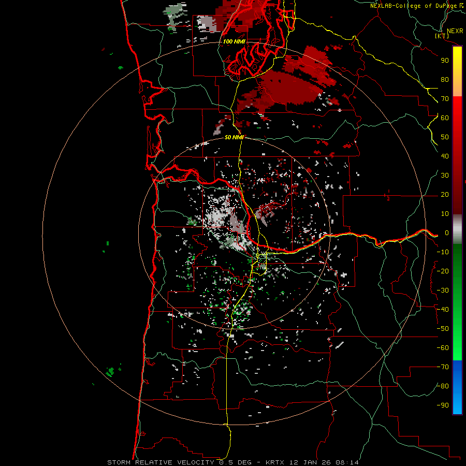The width and height of the screenshot is (466, 466).
Task: Click the "-80" scale label
Action: click(x=443, y=386)
